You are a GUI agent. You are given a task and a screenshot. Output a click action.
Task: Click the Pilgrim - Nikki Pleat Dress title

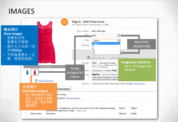(x=88, y=22)
